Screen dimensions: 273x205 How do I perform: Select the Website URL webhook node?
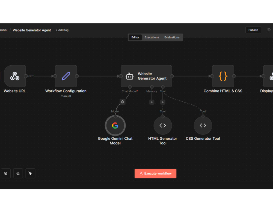coord(15,76)
